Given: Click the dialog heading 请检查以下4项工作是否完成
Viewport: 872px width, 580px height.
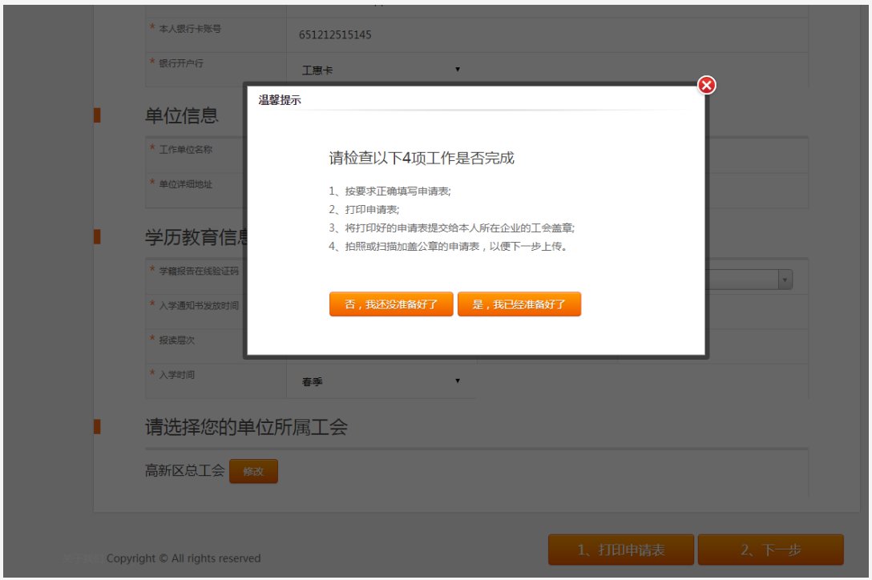Looking at the screenshot, I should click(x=422, y=158).
